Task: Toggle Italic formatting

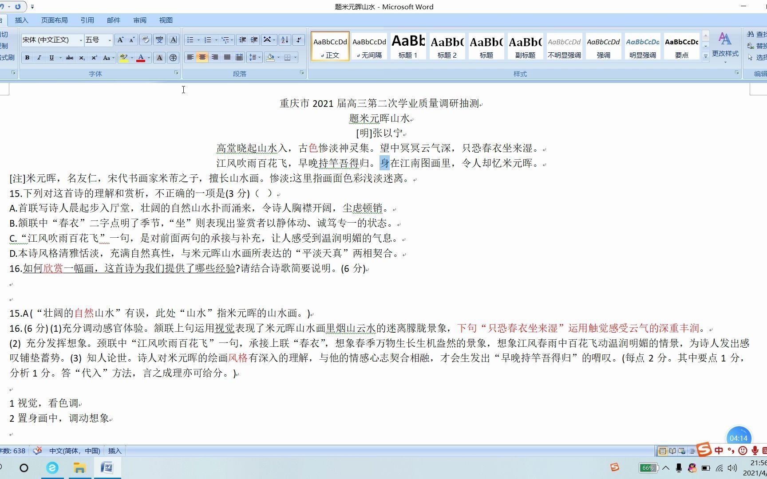Action: point(39,58)
